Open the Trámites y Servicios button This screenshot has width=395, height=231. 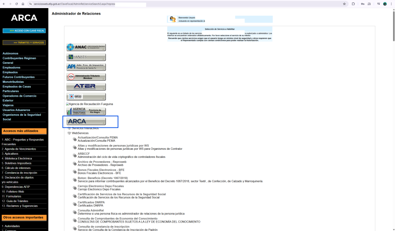24,43
